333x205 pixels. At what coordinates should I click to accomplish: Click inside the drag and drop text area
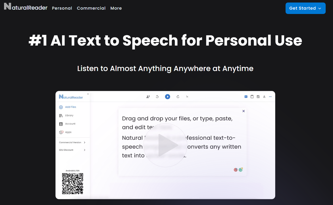click(x=182, y=142)
